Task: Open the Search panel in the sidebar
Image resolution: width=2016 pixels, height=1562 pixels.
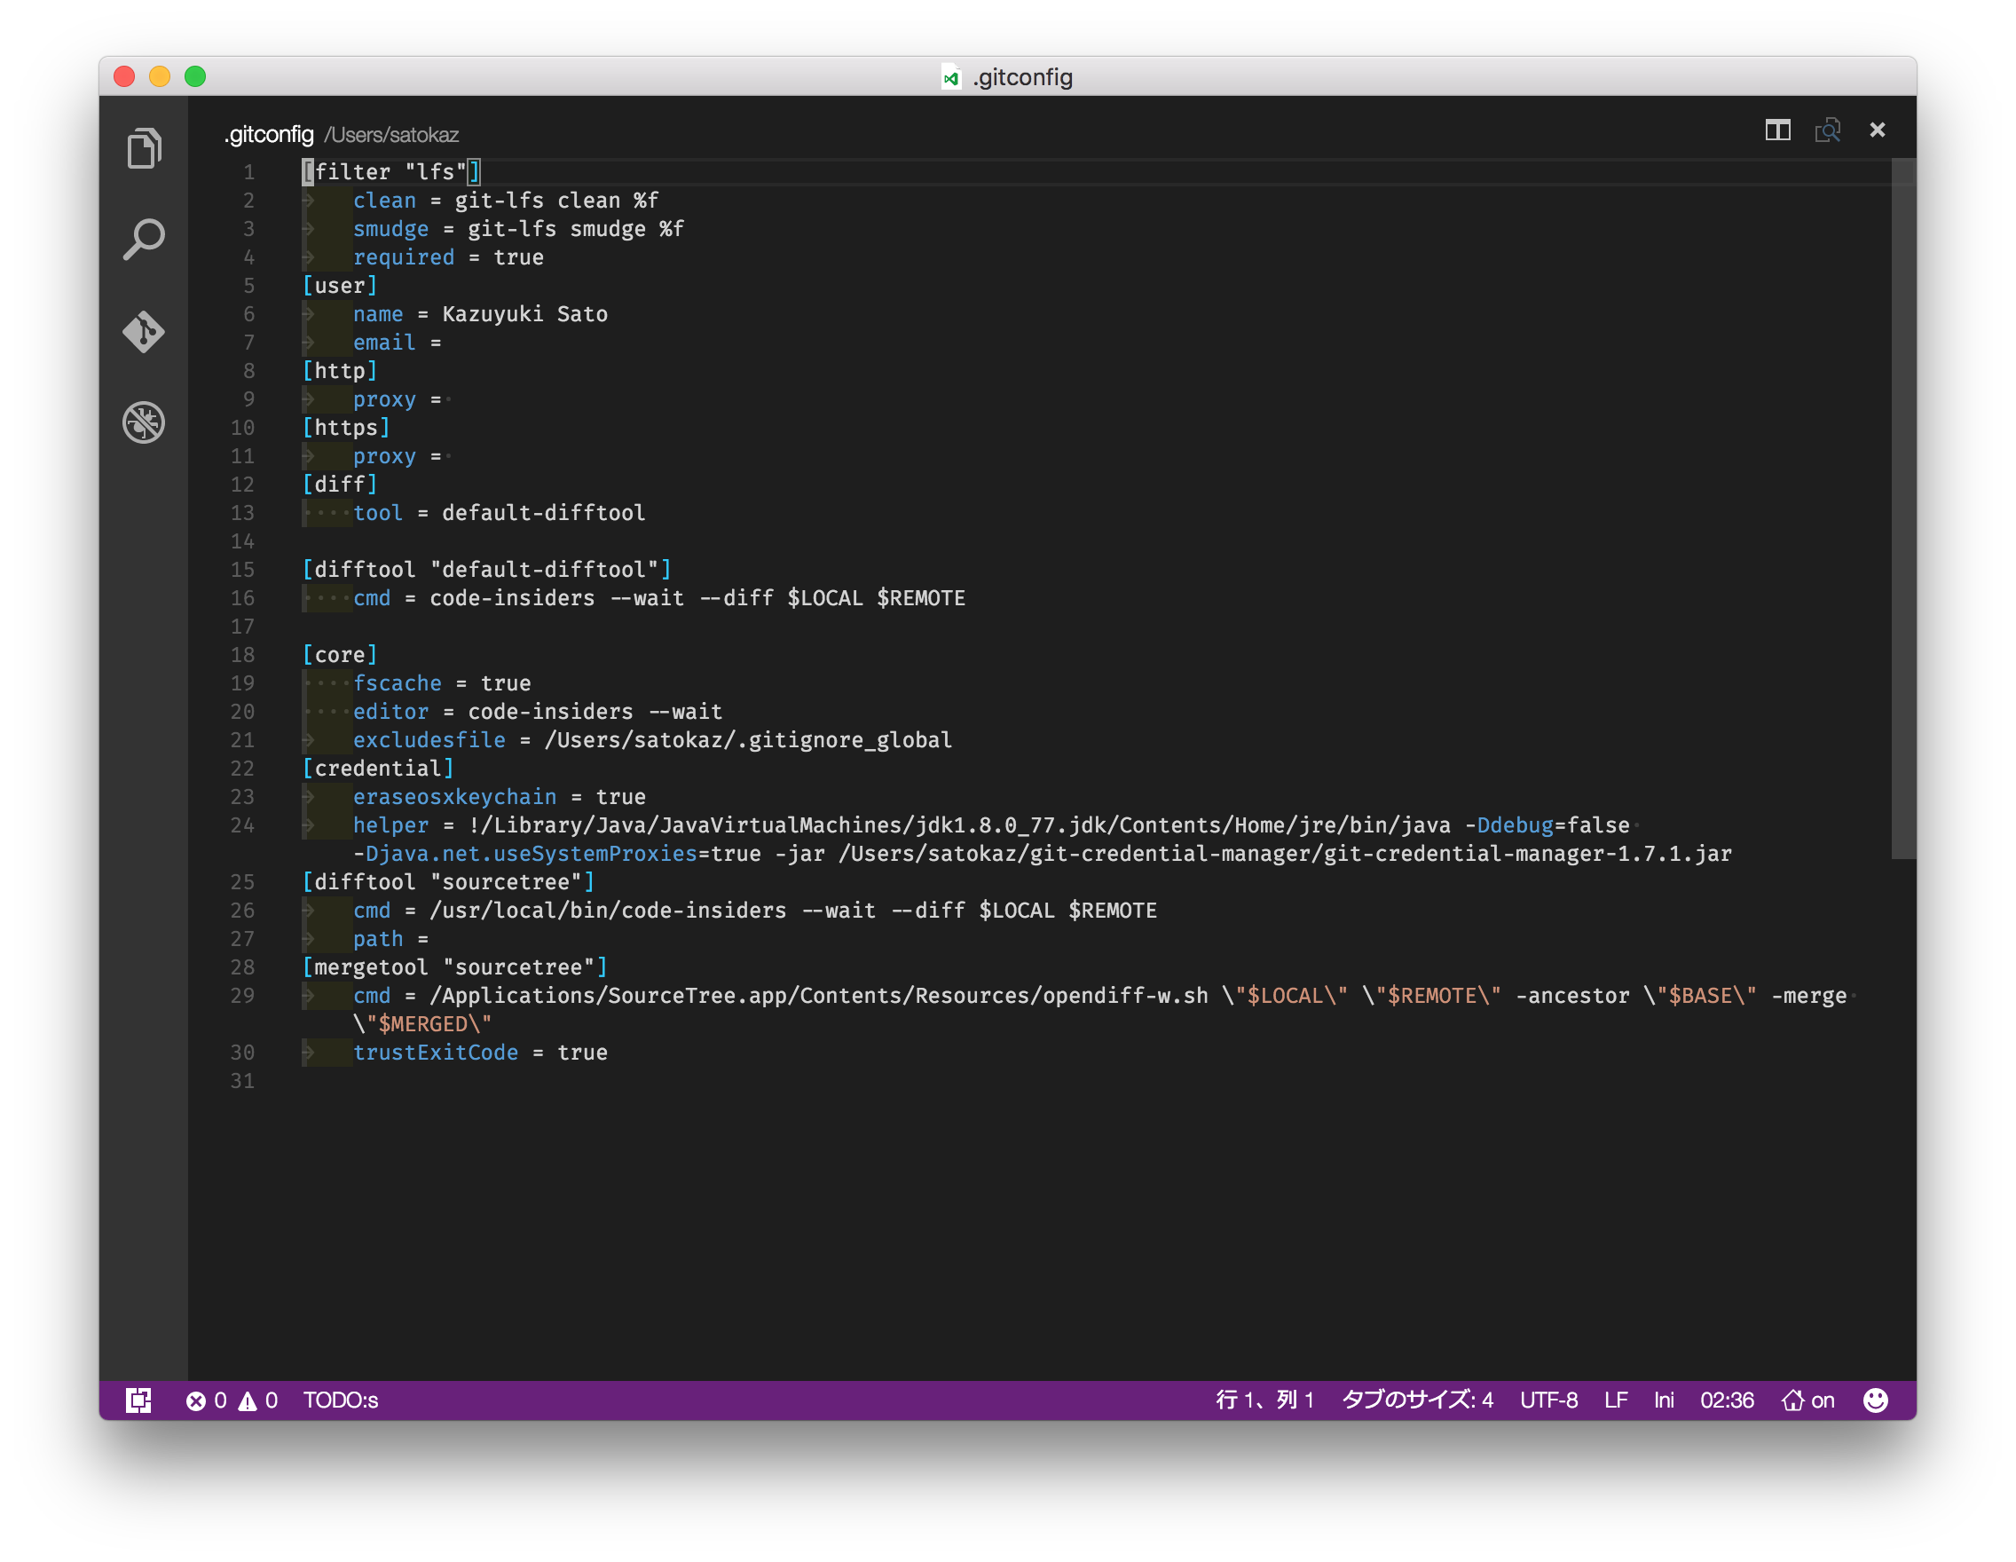Action: point(144,238)
